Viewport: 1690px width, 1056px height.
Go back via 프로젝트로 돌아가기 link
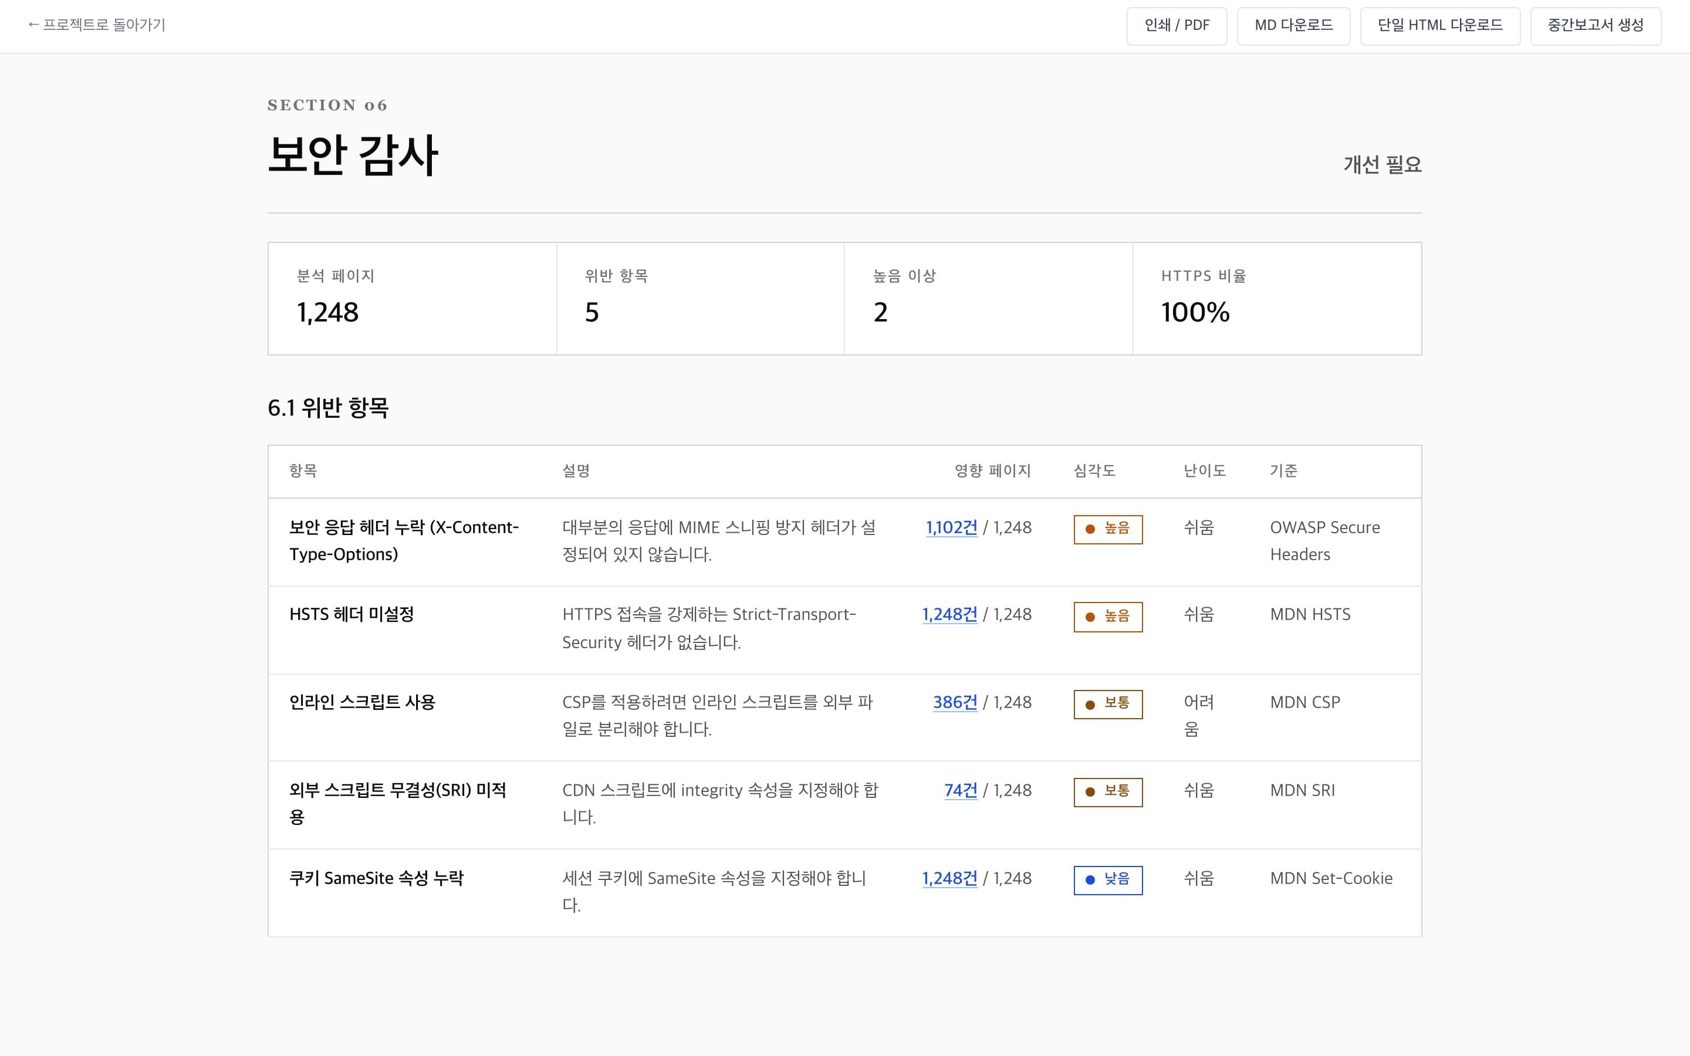tap(96, 25)
